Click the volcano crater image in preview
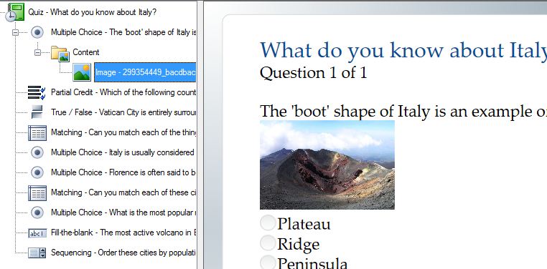547x269 pixels. coord(327,165)
